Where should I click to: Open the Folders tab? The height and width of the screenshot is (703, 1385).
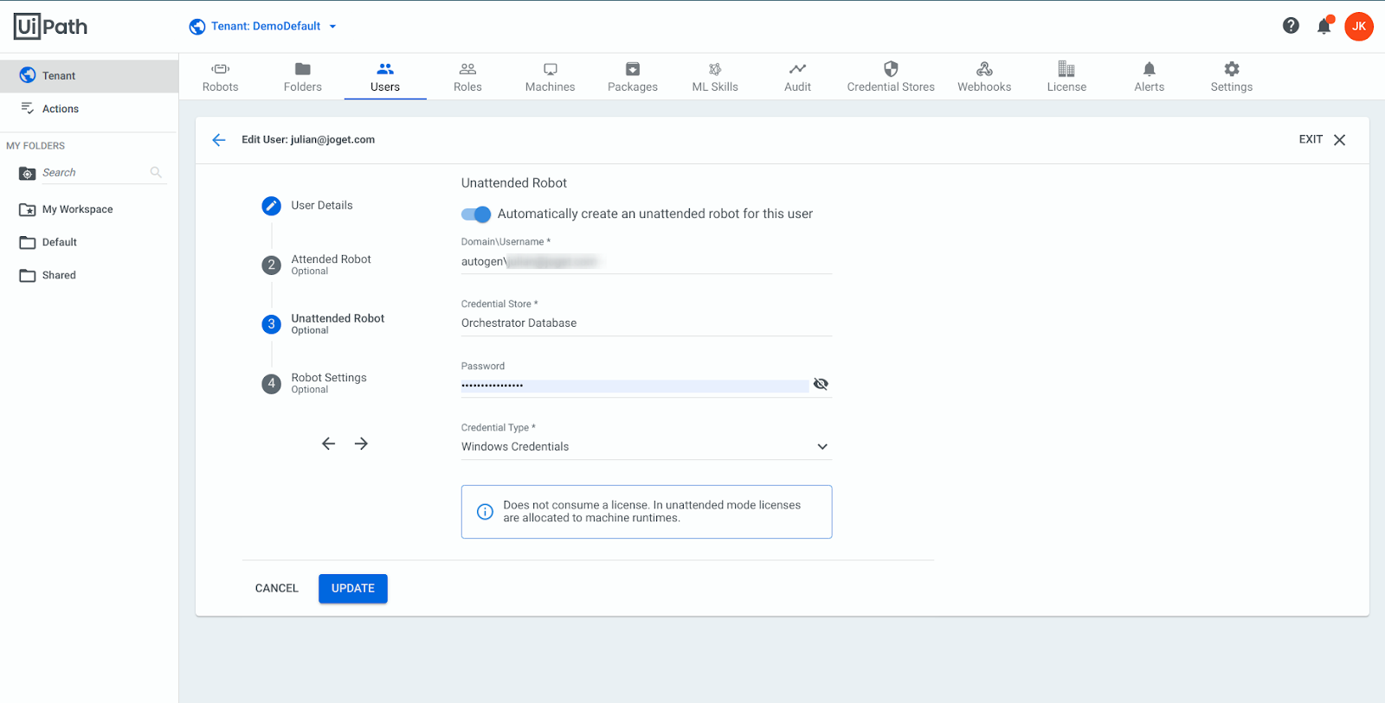tap(302, 77)
